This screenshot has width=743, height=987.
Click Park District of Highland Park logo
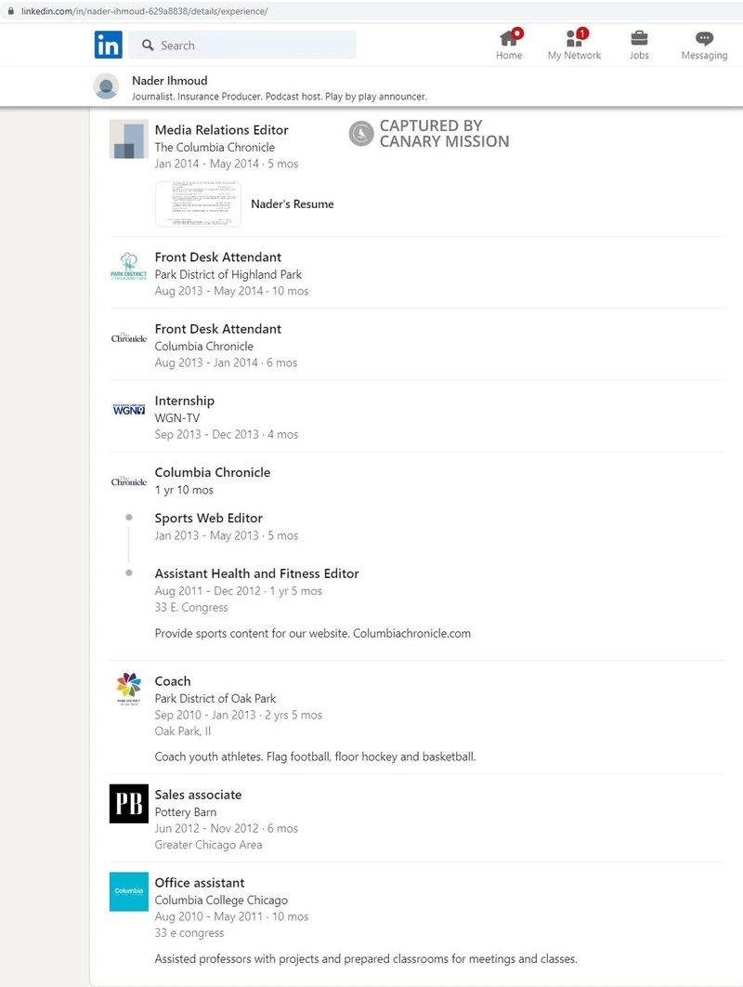click(129, 266)
